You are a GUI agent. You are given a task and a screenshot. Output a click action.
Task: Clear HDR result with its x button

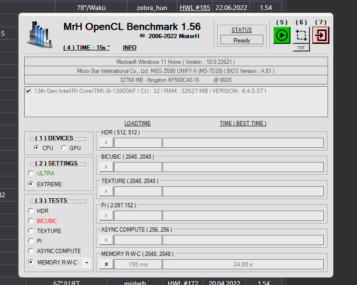(106, 143)
